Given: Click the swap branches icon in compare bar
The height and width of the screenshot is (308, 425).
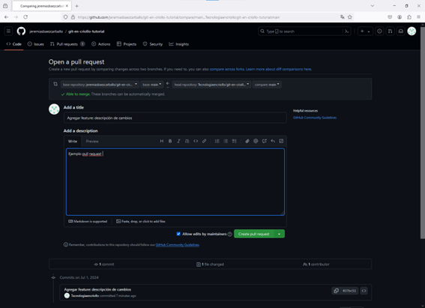Looking at the screenshot, I should tap(55, 84).
